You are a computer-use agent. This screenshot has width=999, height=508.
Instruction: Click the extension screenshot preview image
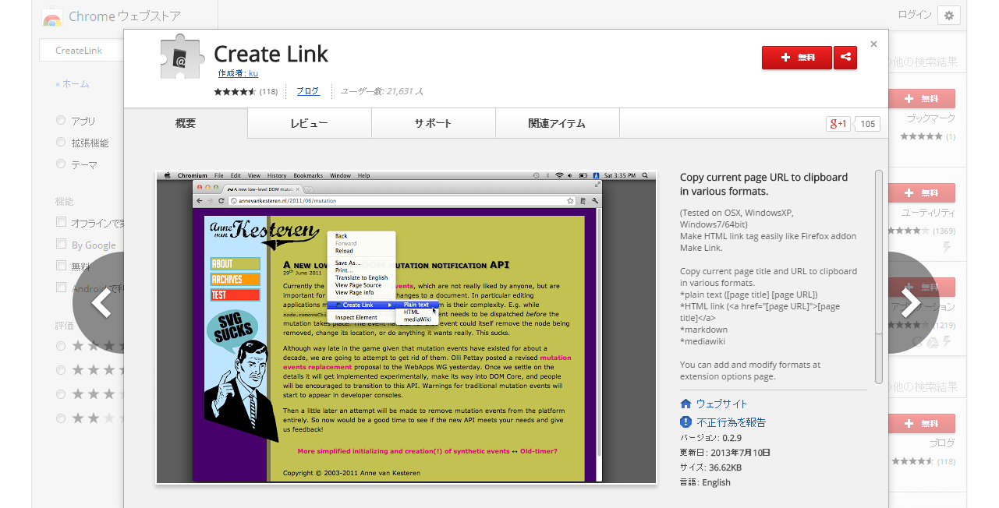[406, 327]
